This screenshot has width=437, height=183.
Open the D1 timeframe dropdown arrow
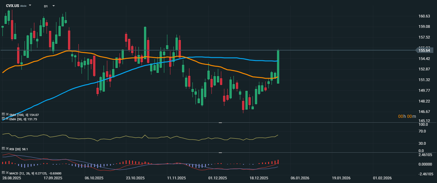point(54,6)
